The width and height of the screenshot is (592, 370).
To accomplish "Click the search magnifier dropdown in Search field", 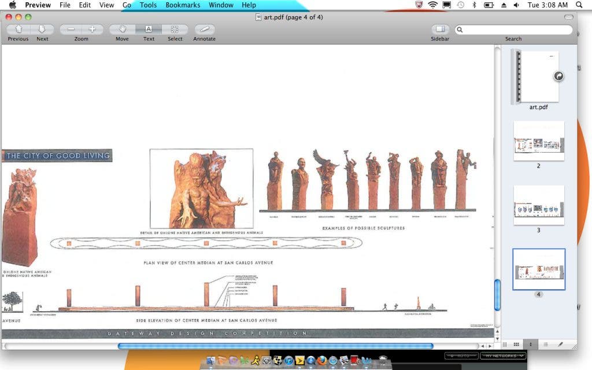I will tap(460, 29).
